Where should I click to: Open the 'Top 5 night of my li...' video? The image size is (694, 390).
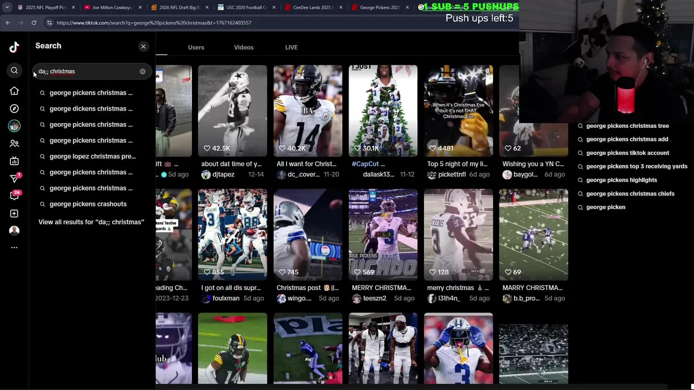(458, 110)
